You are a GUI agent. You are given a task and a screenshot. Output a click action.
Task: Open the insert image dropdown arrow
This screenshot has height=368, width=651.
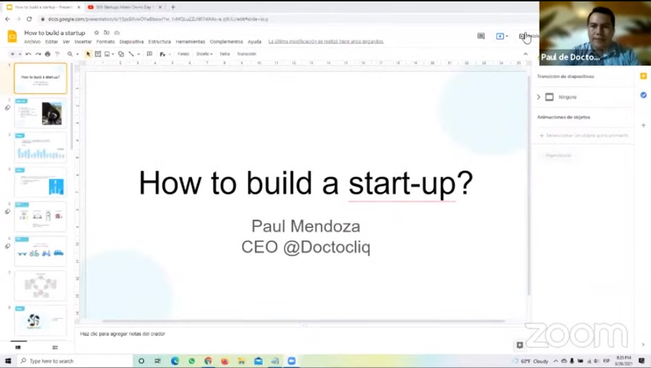pos(113,55)
